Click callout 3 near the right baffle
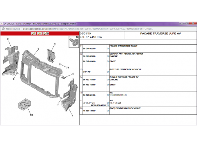197x147 pixels. click(x=58, y=105)
